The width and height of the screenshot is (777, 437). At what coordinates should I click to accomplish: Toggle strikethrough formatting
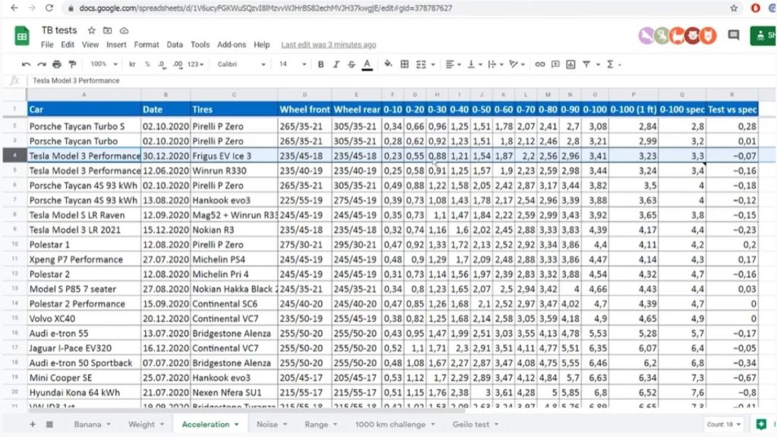(351, 64)
